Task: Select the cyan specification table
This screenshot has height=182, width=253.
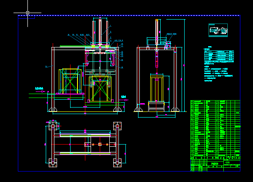Action: click(x=219, y=55)
